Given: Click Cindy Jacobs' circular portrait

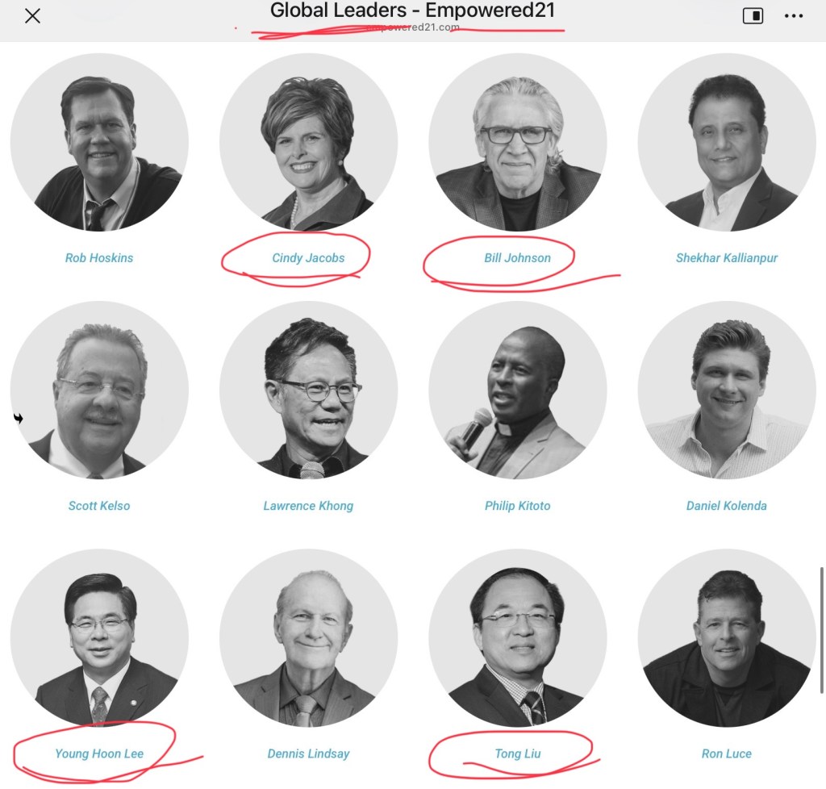Looking at the screenshot, I should point(308,142).
